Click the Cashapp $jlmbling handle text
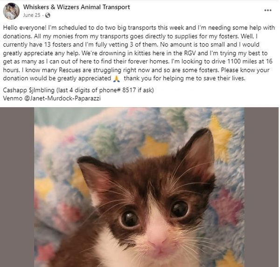The image size is (280, 267). [42, 90]
